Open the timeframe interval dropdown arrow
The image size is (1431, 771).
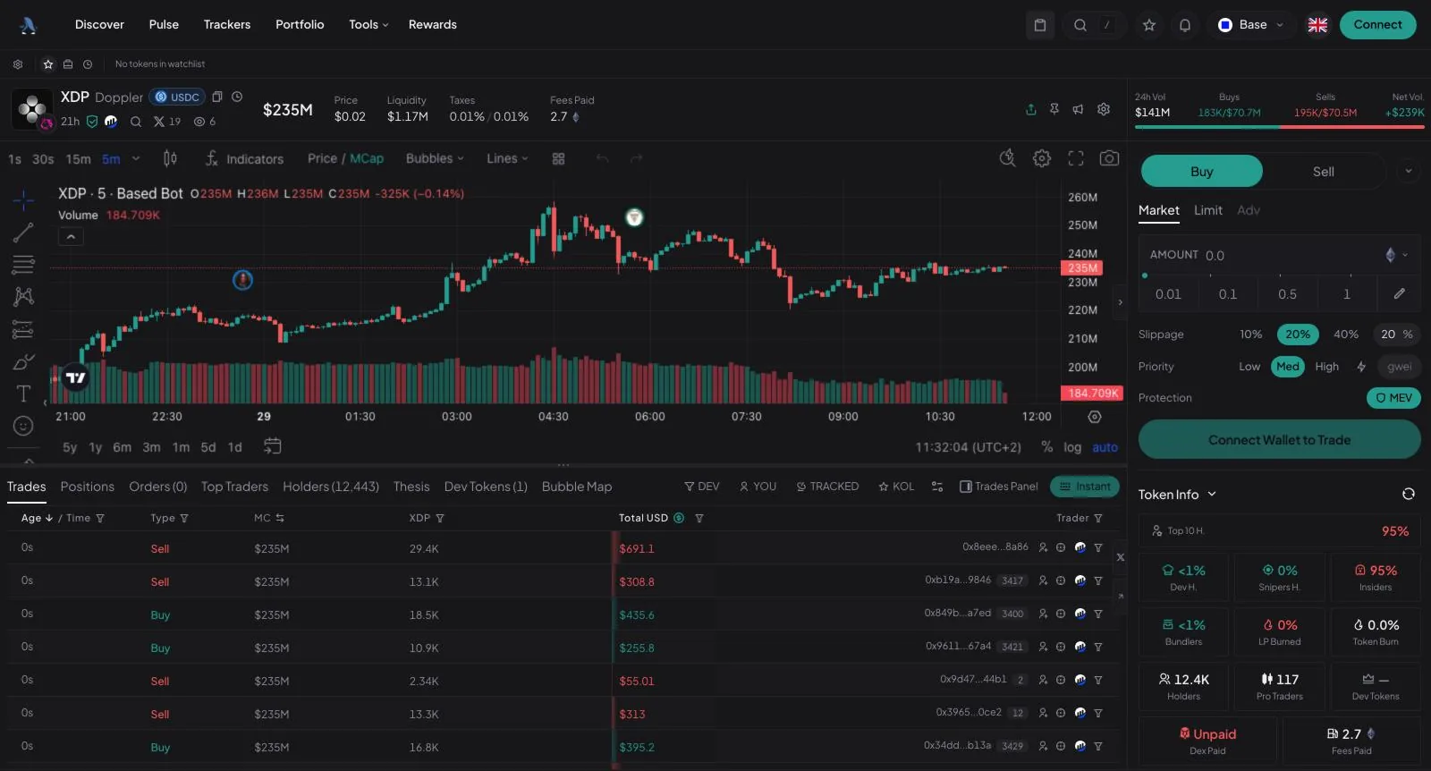click(136, 158)
